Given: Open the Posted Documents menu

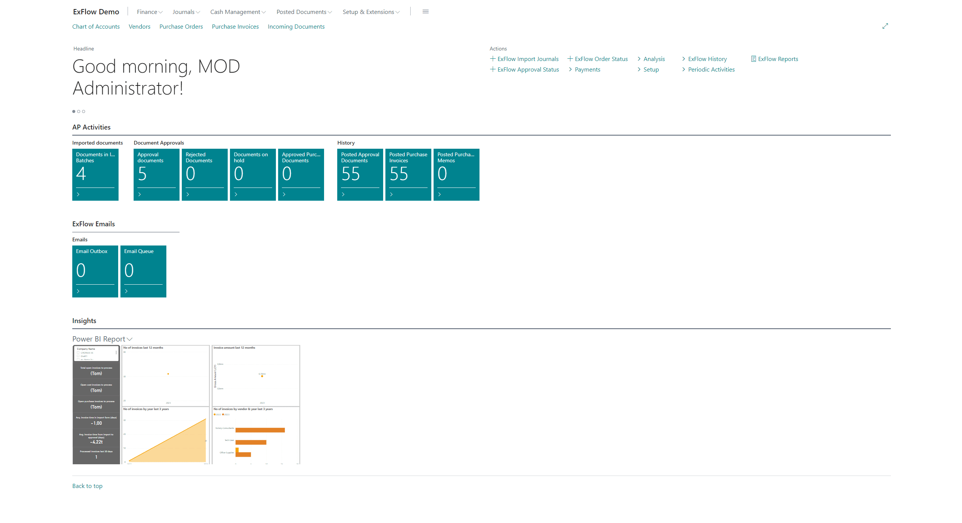Looking at the screenshot, I should [x=304, y=12].
